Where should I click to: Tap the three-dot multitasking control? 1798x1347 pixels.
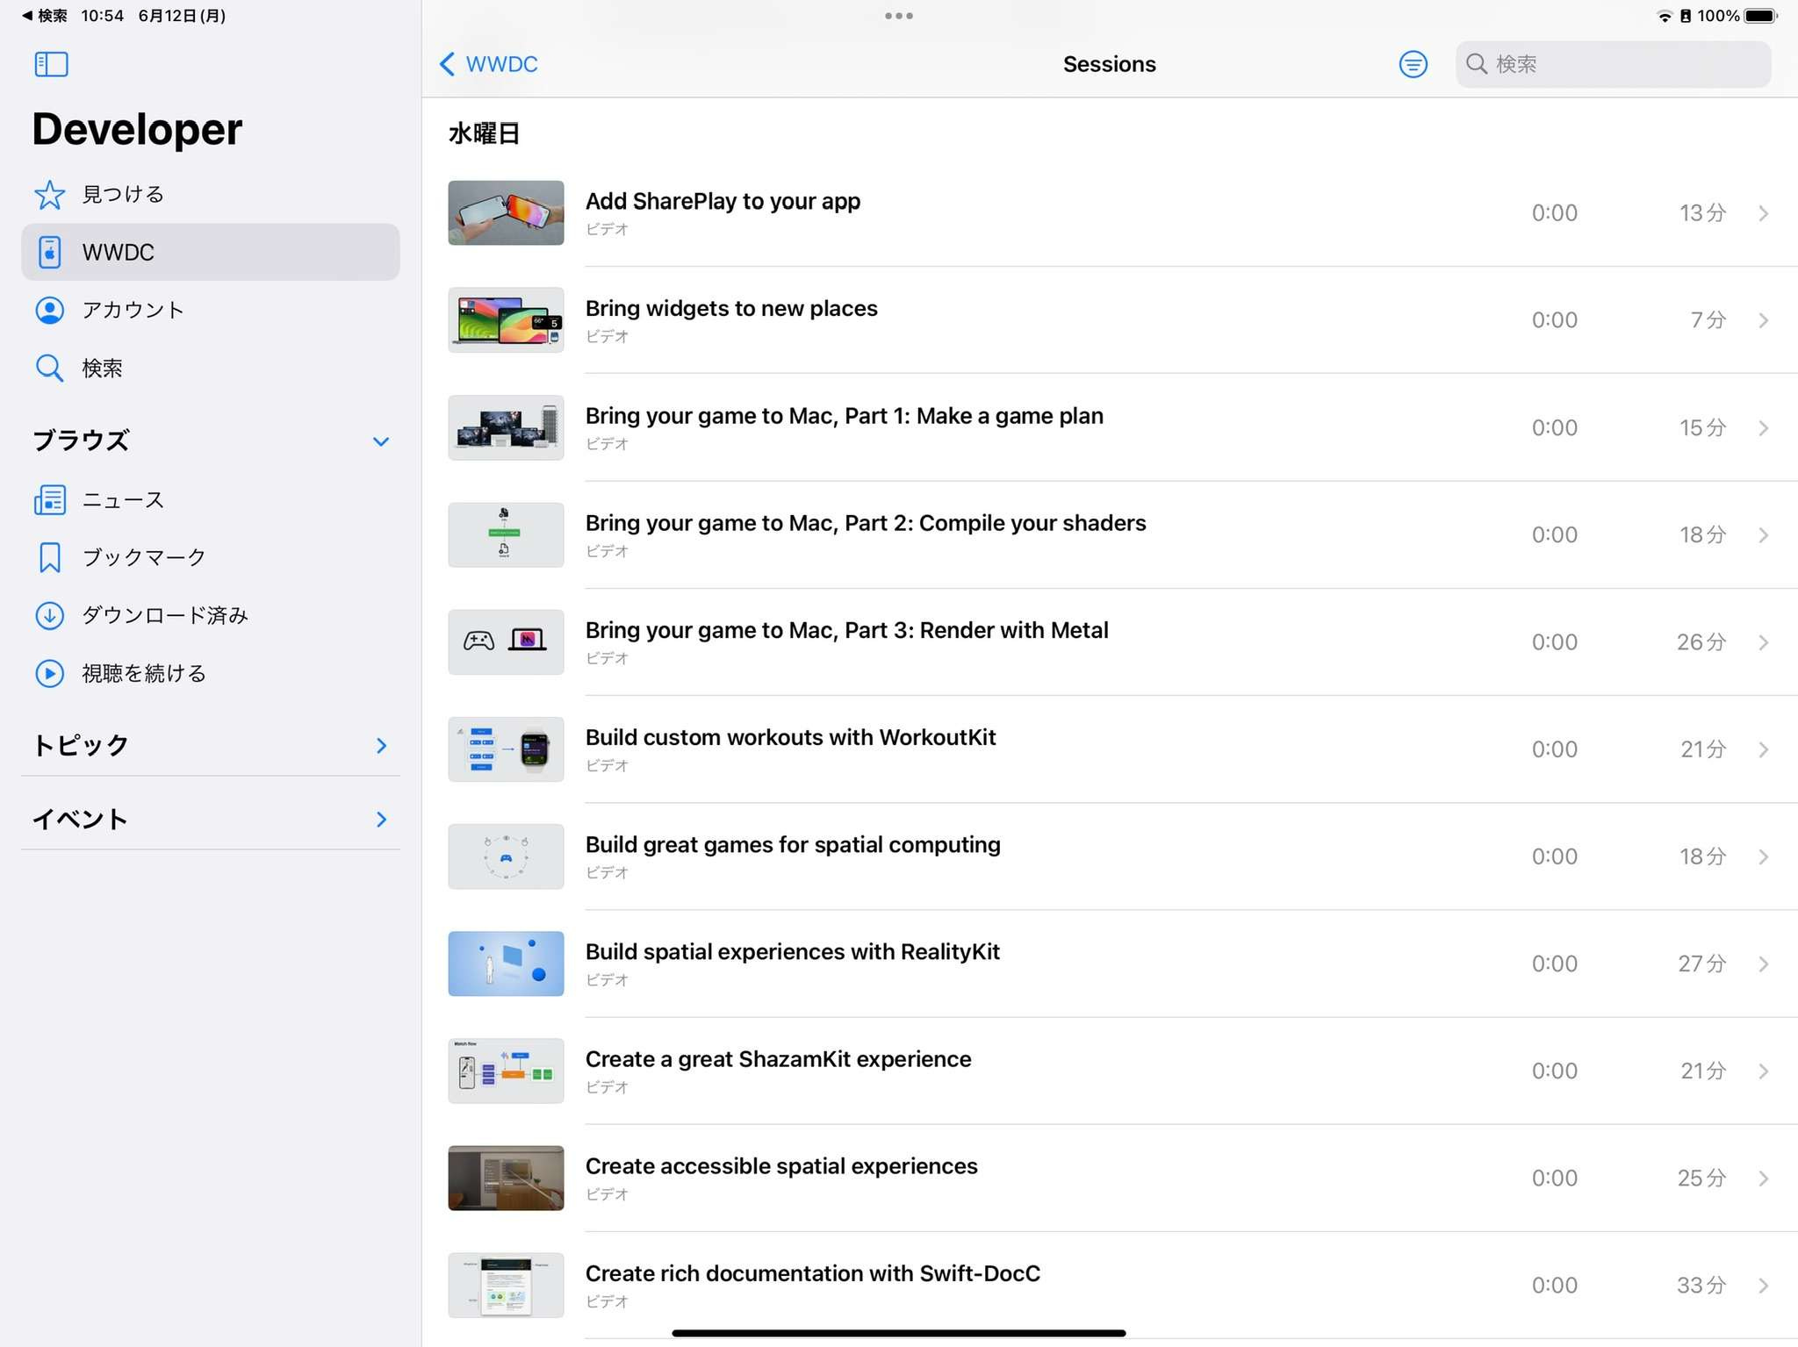click(x=899, y=16)
